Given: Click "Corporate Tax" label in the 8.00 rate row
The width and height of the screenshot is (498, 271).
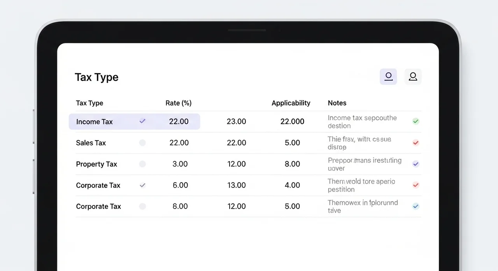Looking at the screenshot, I should (98, 207).
